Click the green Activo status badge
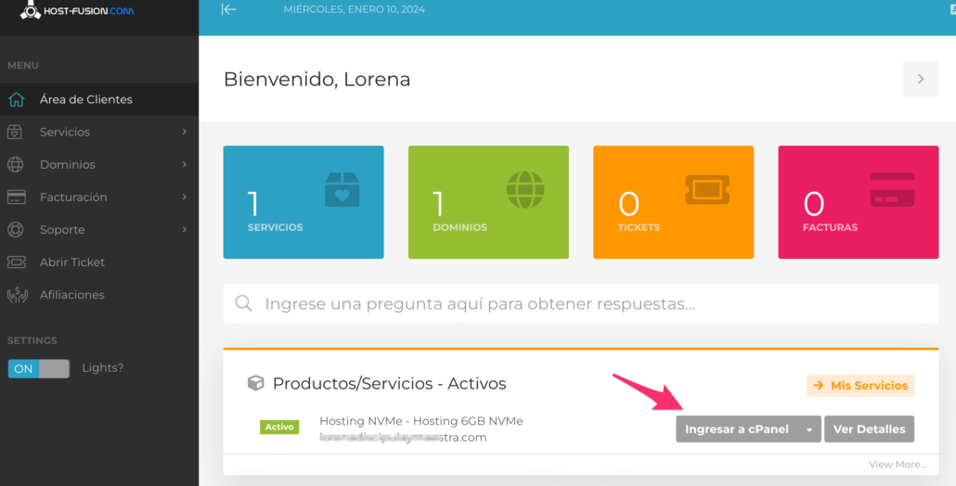The image size is (956, 486). click(x=279, y=427)
